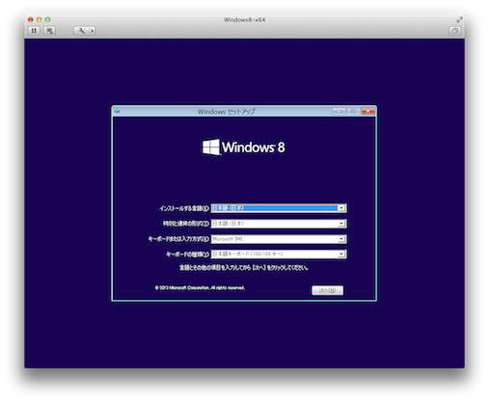This screenshot has height=402, width=489.
Task: Pause the virtual machine with the pause button
Action: (34, 31)
